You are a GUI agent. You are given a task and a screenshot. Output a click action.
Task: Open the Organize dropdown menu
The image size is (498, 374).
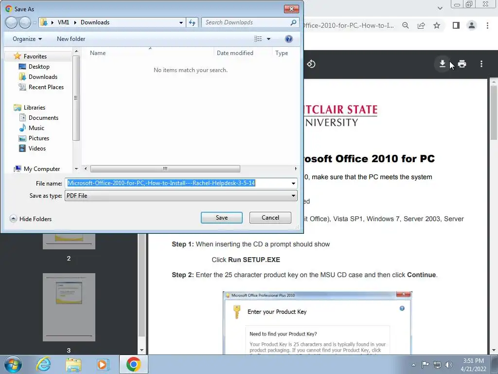tap(27, 39)
